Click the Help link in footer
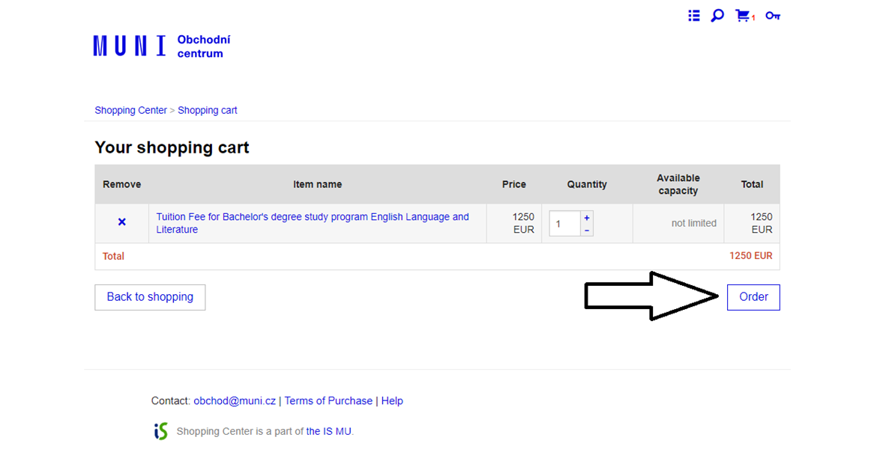The width and height of the screenshot is (877, 458). pyautogui.click(x=392, y=401)
